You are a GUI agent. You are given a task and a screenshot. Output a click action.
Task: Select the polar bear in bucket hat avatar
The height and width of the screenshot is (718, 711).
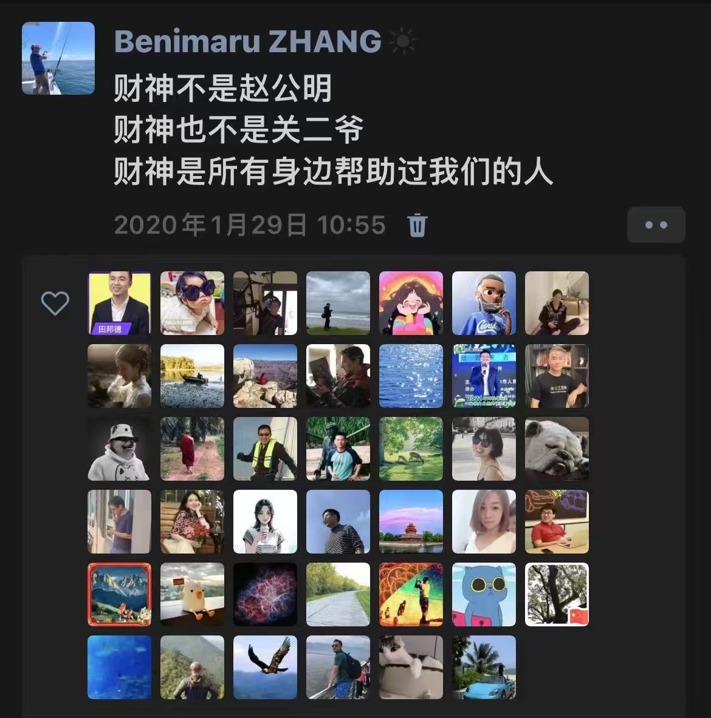tap(119, 449)
